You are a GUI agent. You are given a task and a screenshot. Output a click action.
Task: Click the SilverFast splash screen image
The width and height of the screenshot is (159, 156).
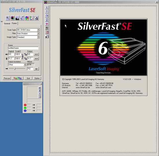click(103, 47)
